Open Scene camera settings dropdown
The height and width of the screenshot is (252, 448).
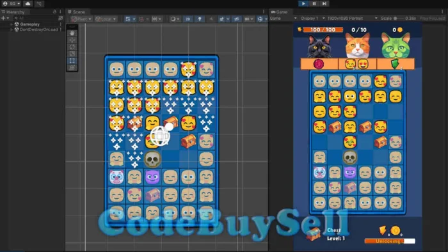coord(248,19)
